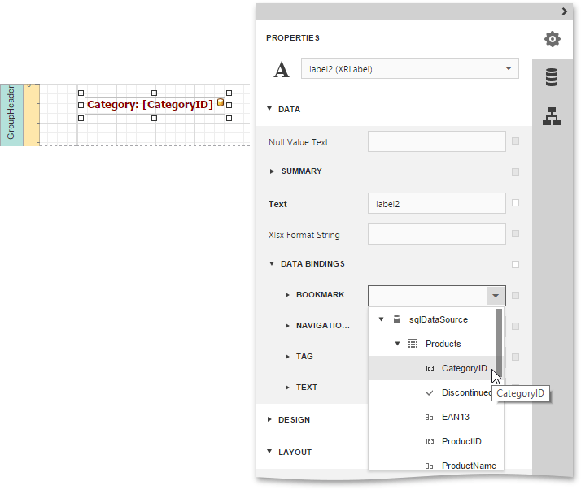The height and width of the screenshot is (490, 581).
Task: Toggle the Null Value Text property marker
Action: (x=515, y=141)
